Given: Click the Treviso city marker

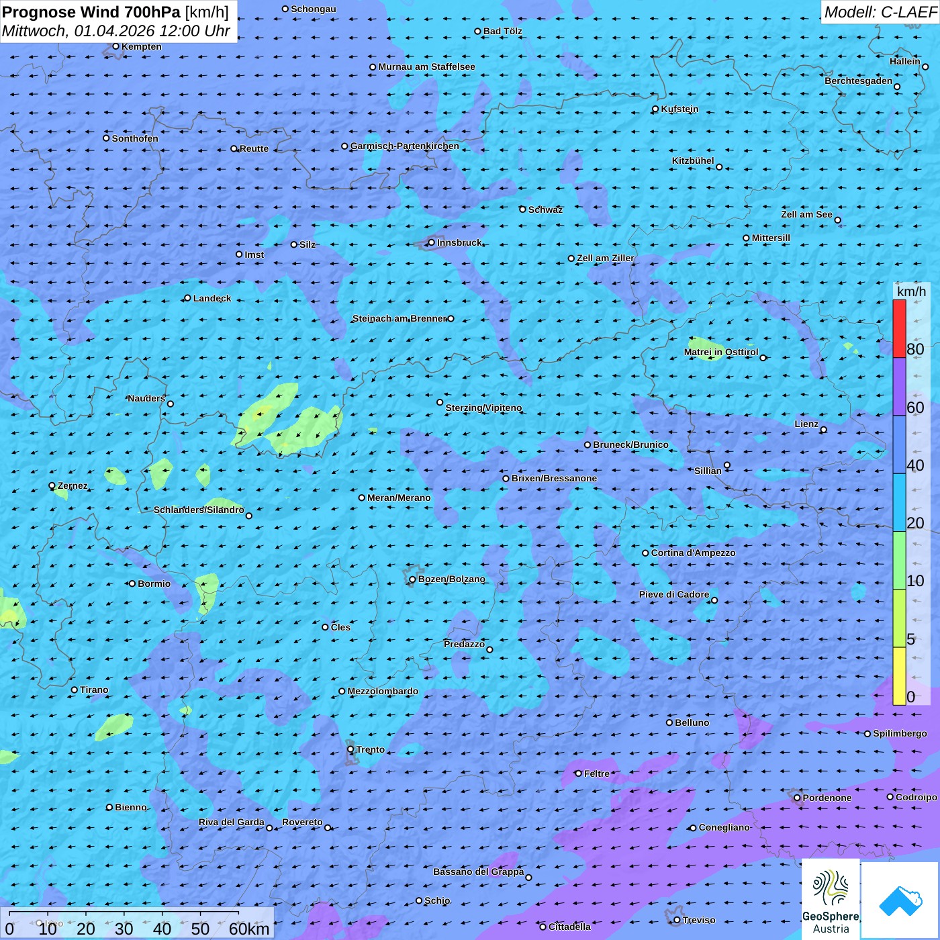Looking at the screenshot, I should point(677,920).
